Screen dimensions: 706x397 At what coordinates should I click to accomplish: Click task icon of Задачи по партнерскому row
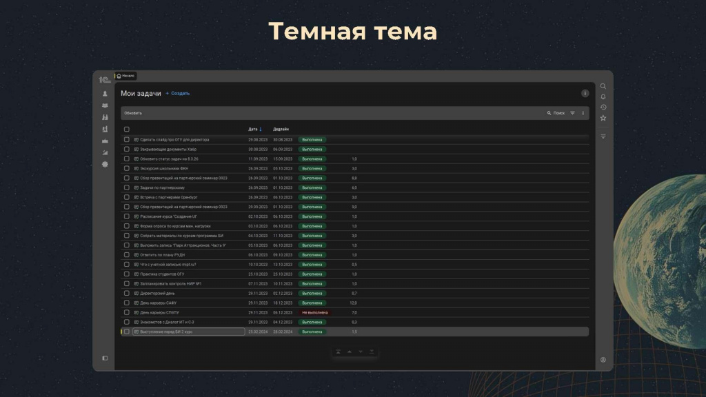click(x=137, y=187)
